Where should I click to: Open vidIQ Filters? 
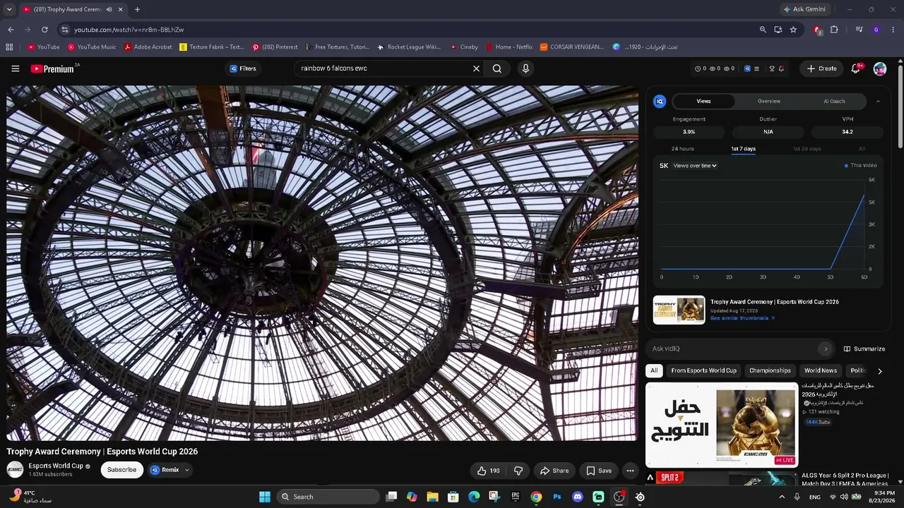[242, 68]
